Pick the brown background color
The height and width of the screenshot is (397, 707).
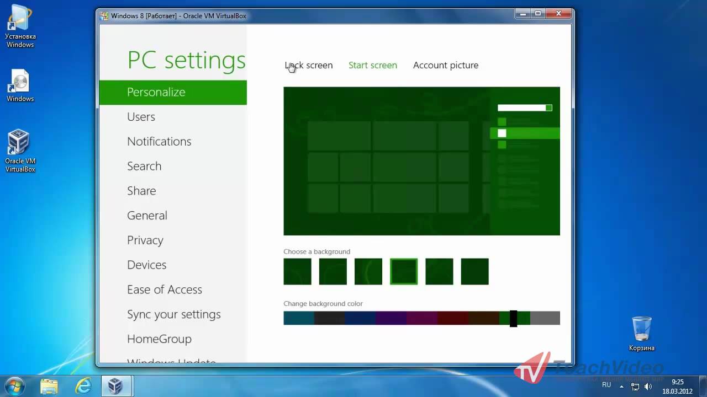[483, 318]
